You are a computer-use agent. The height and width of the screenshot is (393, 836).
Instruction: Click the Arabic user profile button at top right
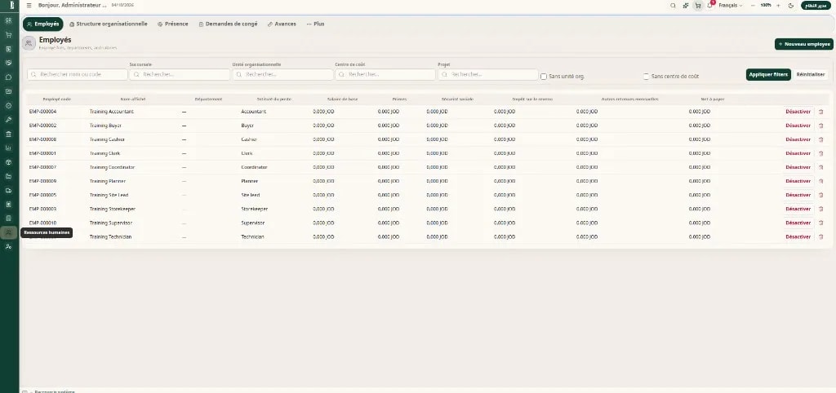pyautogui.click(x=816, y=6)
